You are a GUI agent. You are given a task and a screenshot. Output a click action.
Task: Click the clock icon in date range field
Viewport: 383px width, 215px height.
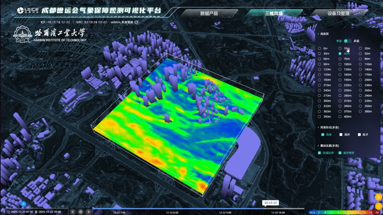pos(8,212)
